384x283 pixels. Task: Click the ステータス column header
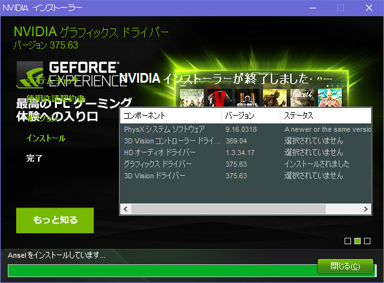coord(326,116)
